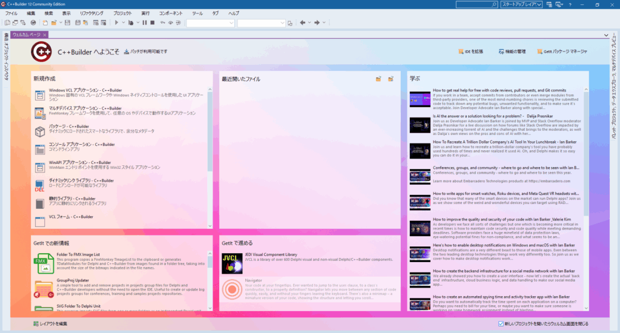Click the JEDI Visual Component Library title

[271, 255]
